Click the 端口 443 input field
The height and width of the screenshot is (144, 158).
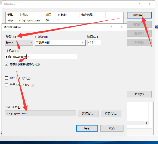coord(94,42)
